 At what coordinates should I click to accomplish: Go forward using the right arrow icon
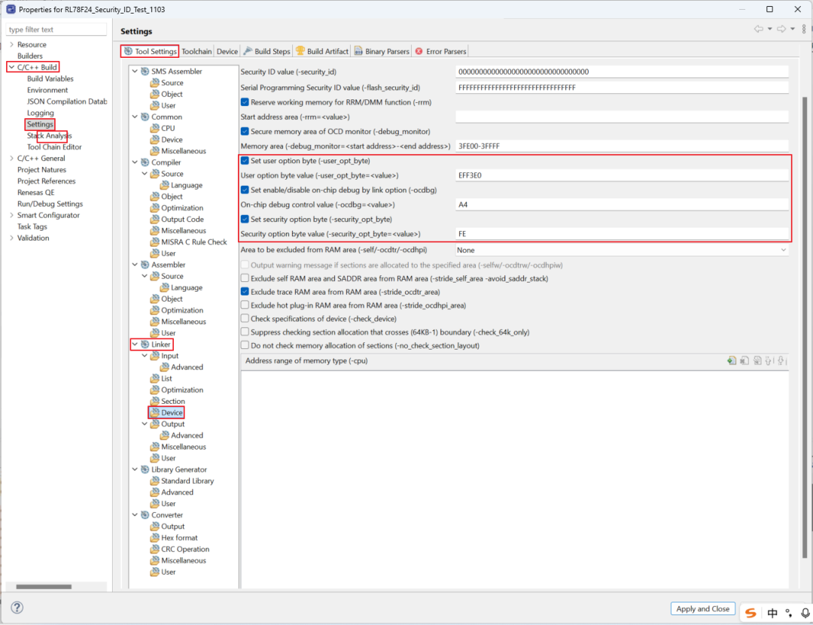(781, 29)
